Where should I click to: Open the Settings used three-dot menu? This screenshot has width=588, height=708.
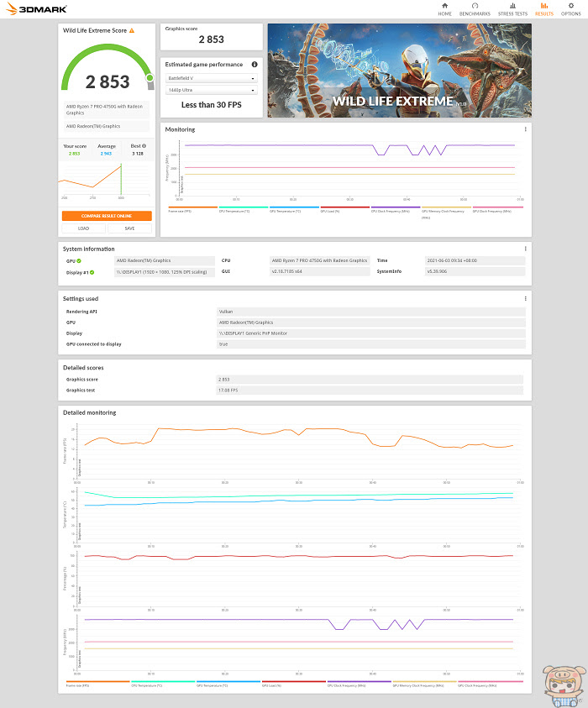(x=525, y=298)
